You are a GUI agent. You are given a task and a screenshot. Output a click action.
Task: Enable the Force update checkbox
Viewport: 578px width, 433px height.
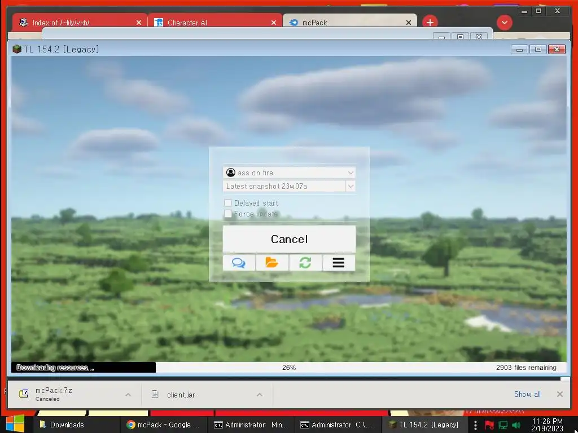pos(228,214)
